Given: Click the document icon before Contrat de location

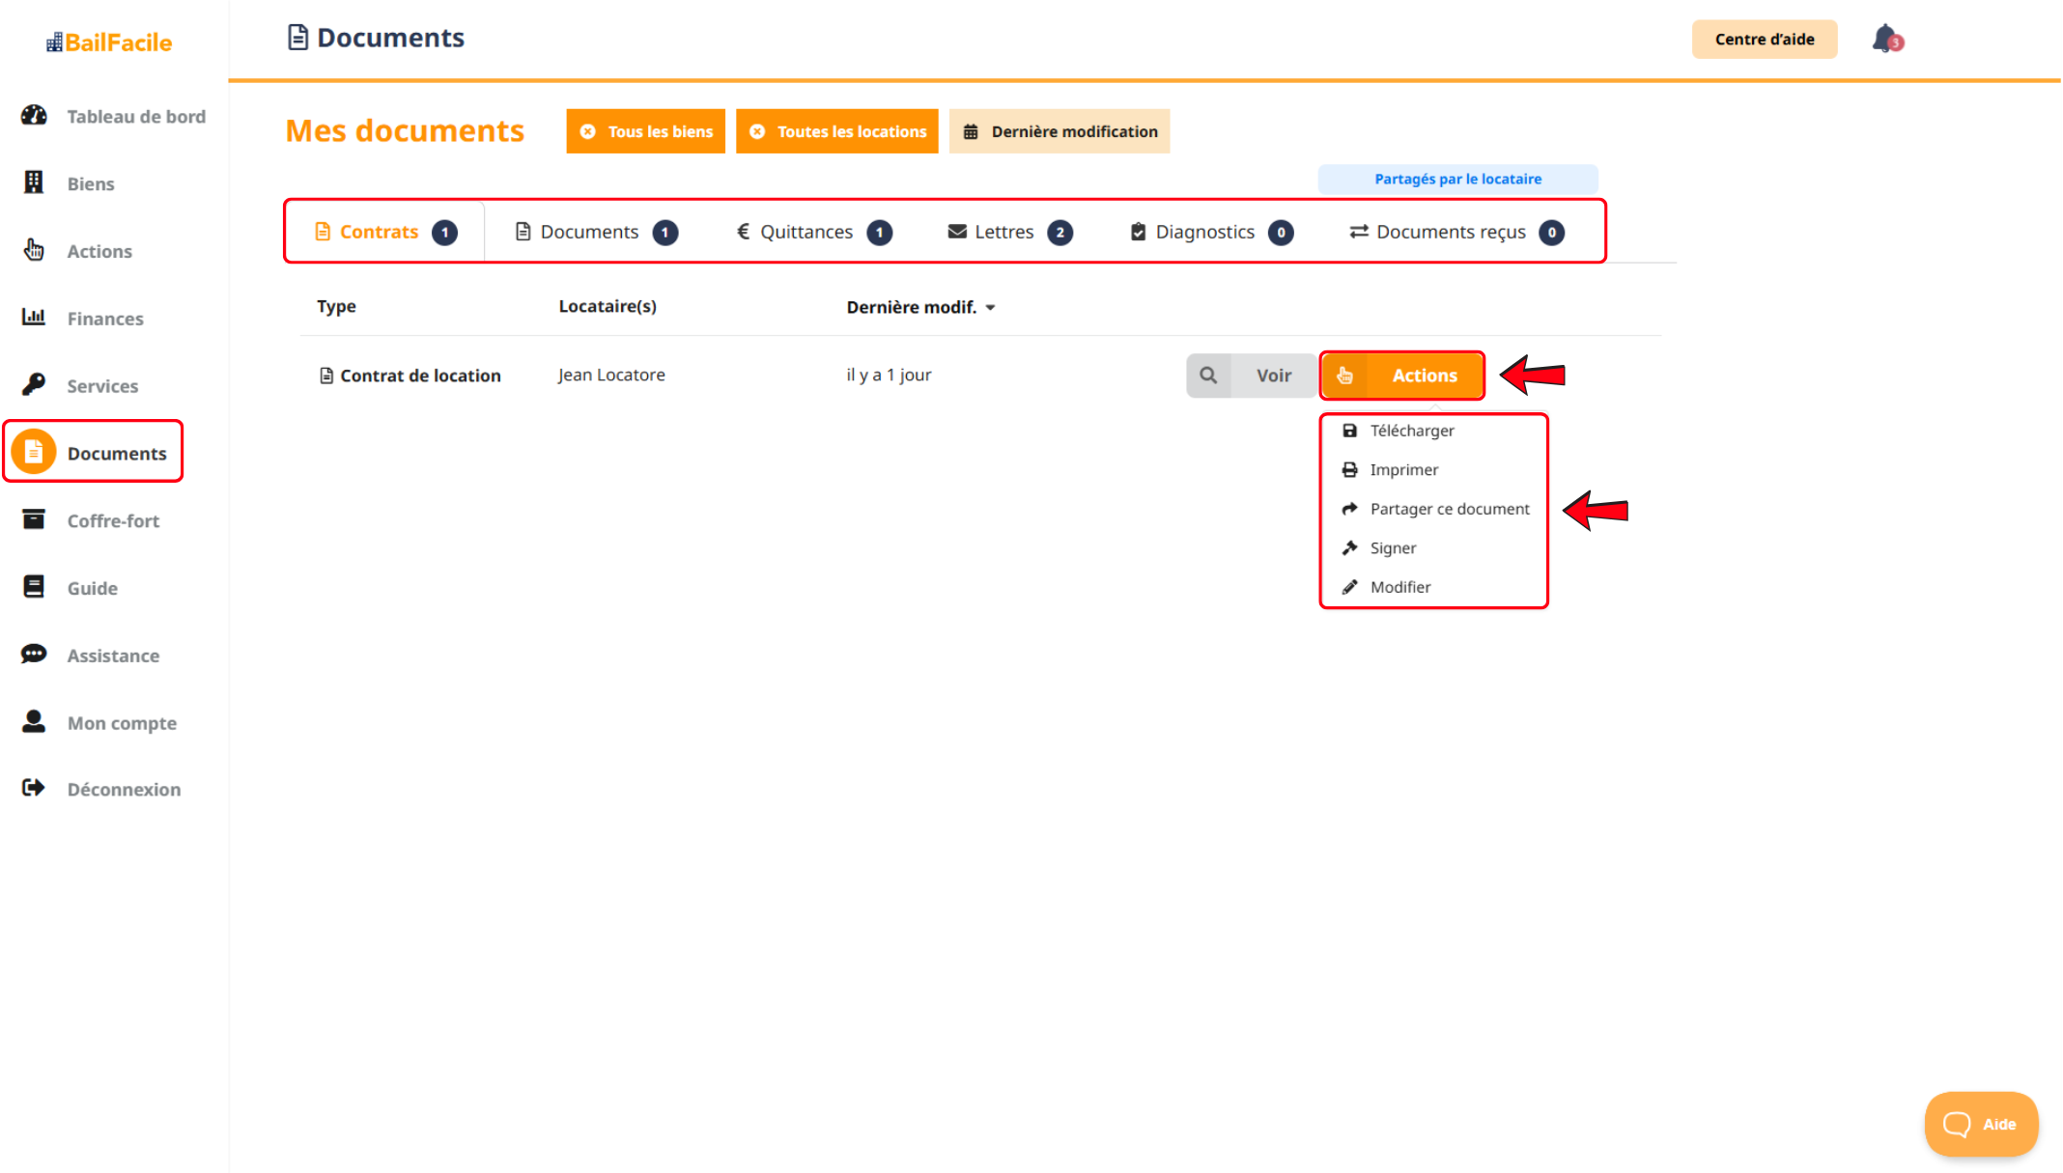Looking at the screenshot, I should pyautogui.click(x=326, y=376).
